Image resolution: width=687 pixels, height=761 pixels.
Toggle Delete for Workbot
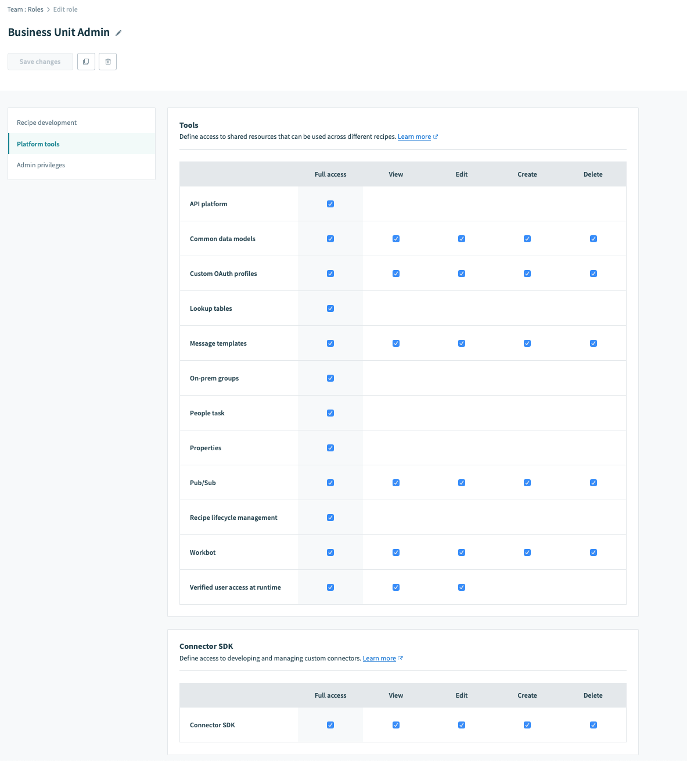(x=594, y=552)
